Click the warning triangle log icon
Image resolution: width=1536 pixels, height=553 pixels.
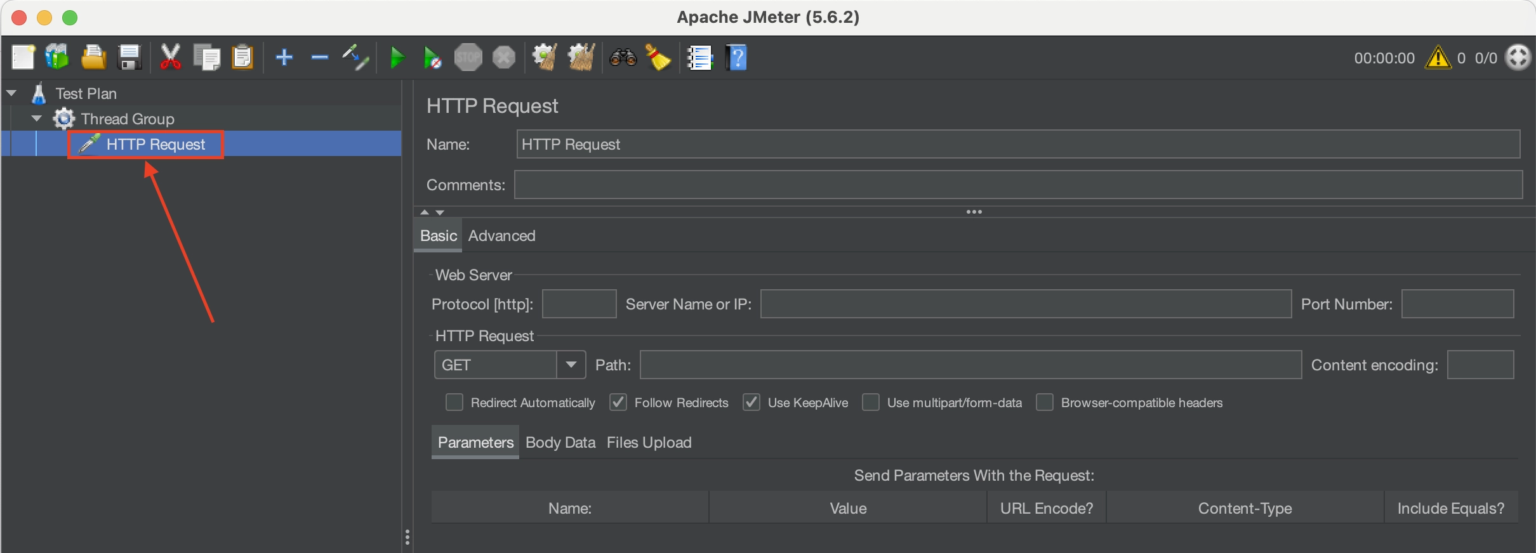pyautogui.click(x=1438, y=58)
